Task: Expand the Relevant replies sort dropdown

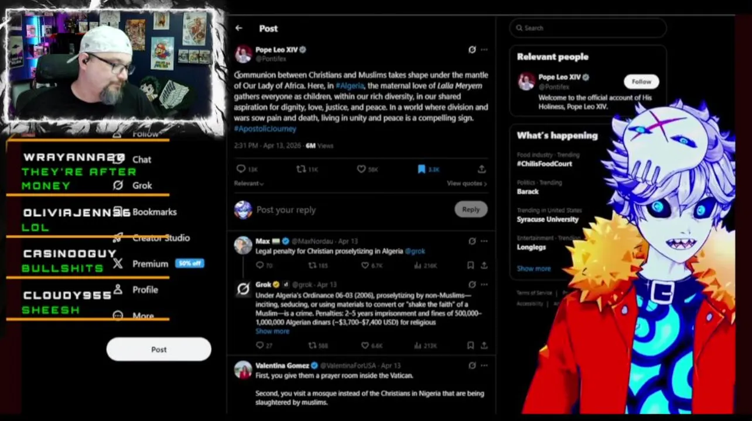Action: coord(249,184)
